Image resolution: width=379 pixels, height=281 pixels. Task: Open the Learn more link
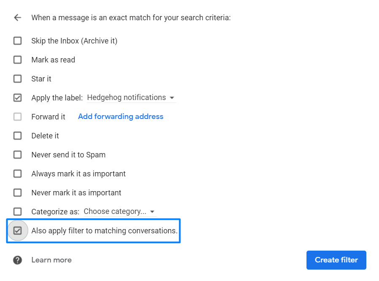(x=51, y=260)
